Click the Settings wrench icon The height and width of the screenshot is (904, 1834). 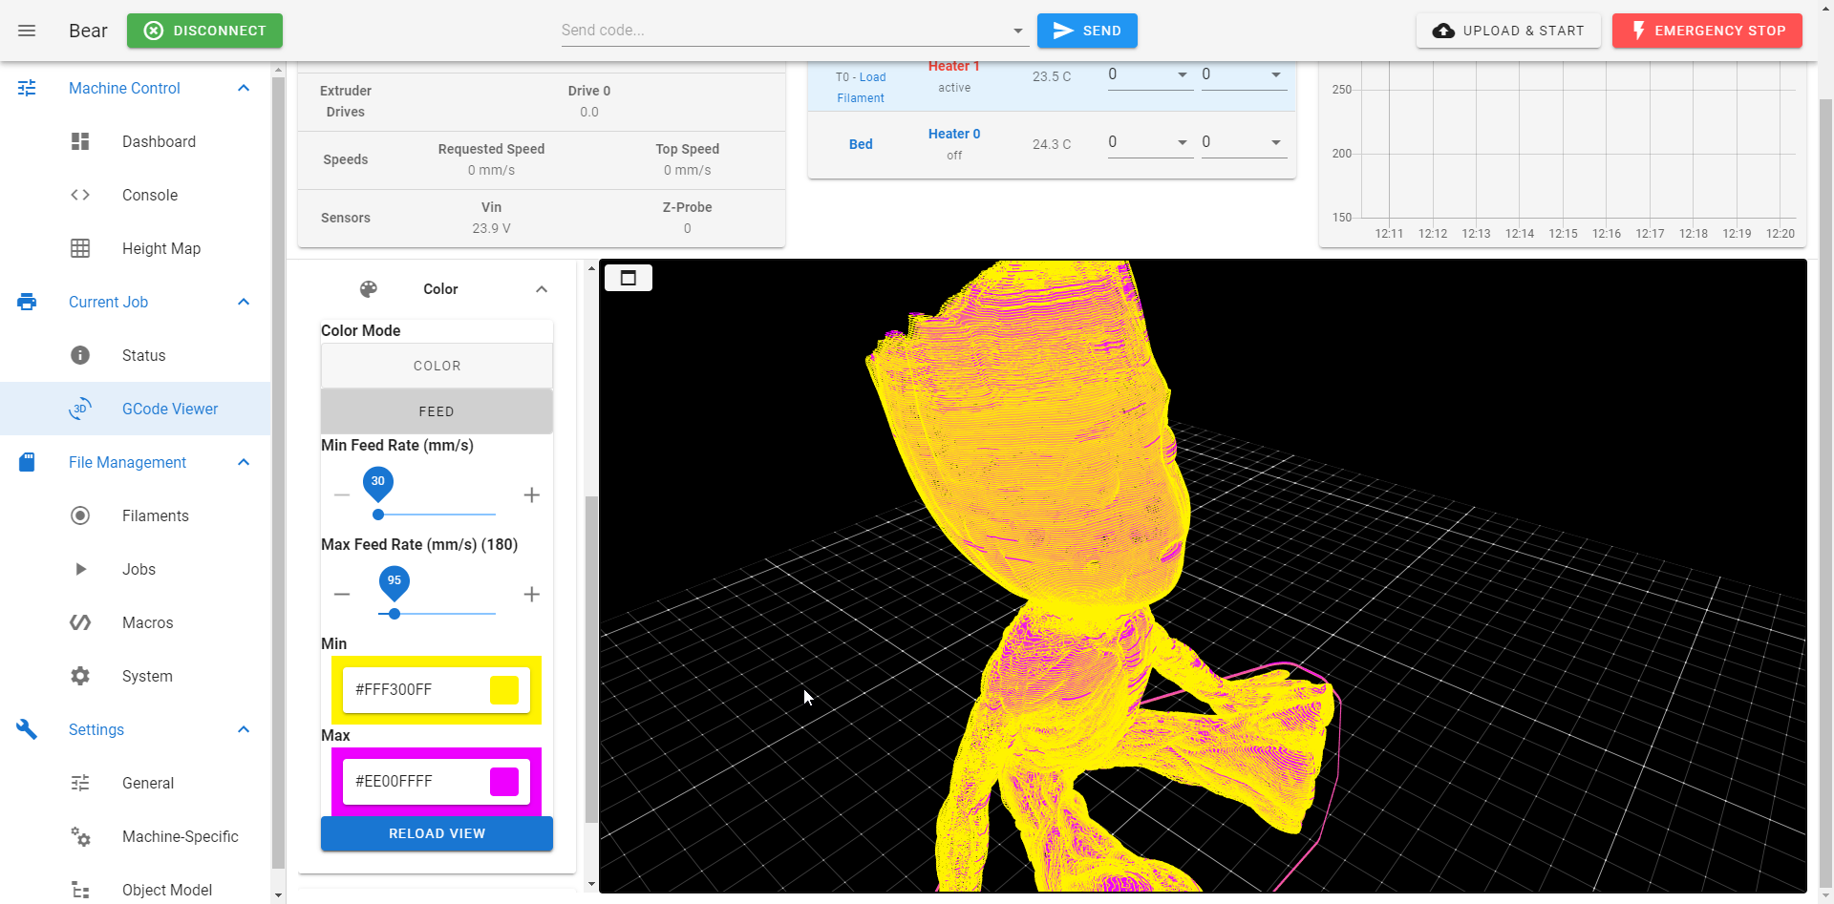[x=27, y=729]
